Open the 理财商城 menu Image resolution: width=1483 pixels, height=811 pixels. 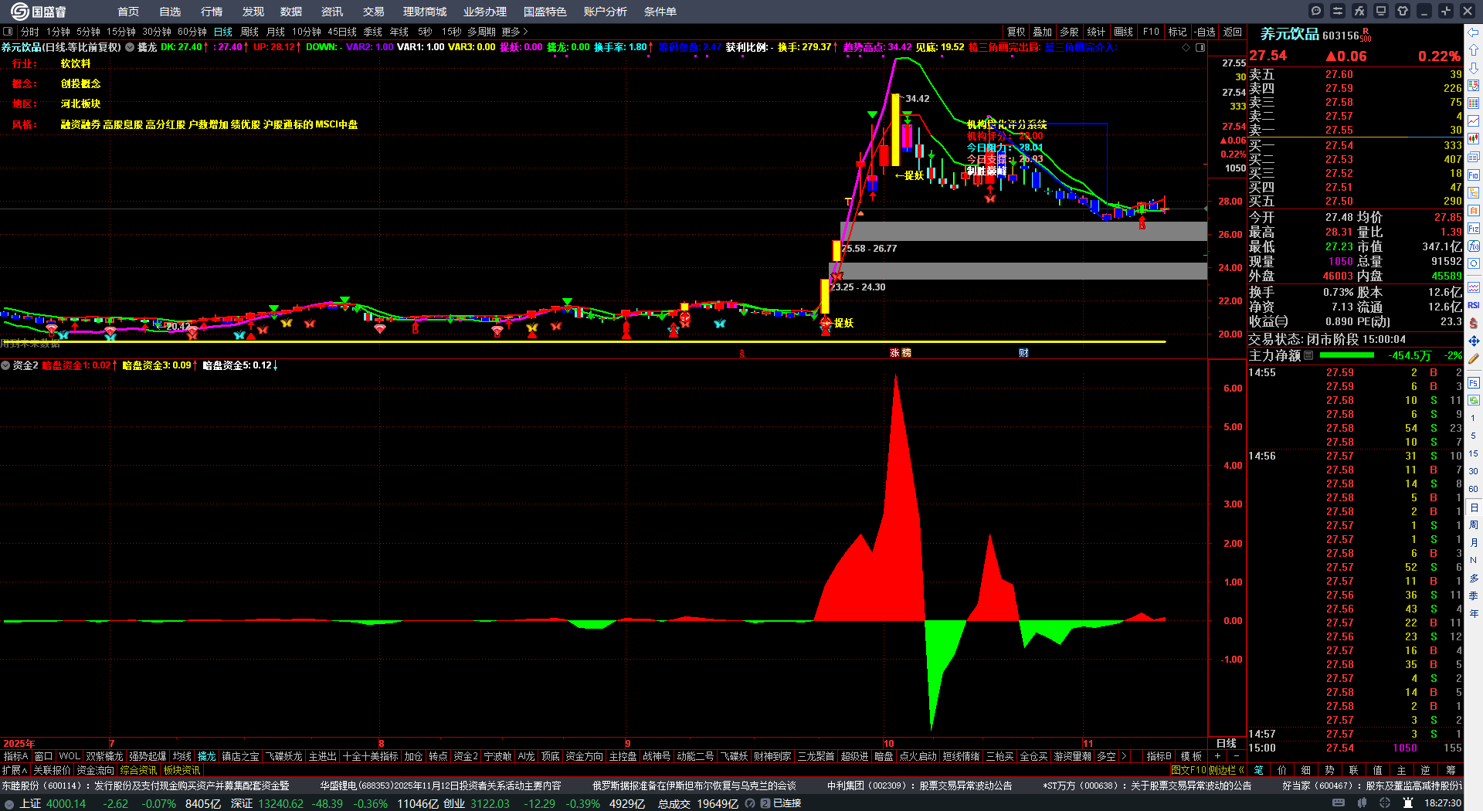[x=425, y=12]
